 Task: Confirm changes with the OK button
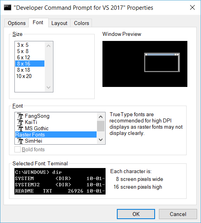[136, 214]
